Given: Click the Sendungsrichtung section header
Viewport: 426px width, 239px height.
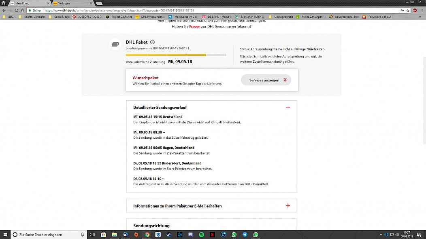Looking at the screenshot, I should pyautogui.click(x=151, y=226).
